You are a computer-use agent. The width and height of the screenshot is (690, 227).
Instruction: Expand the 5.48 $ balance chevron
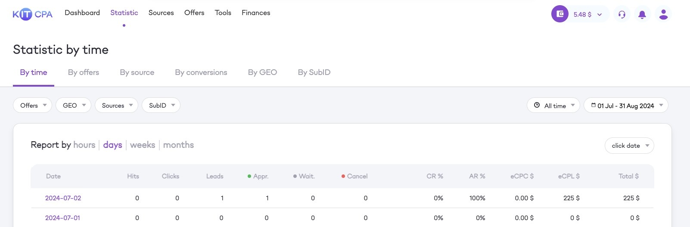[600, 15]
